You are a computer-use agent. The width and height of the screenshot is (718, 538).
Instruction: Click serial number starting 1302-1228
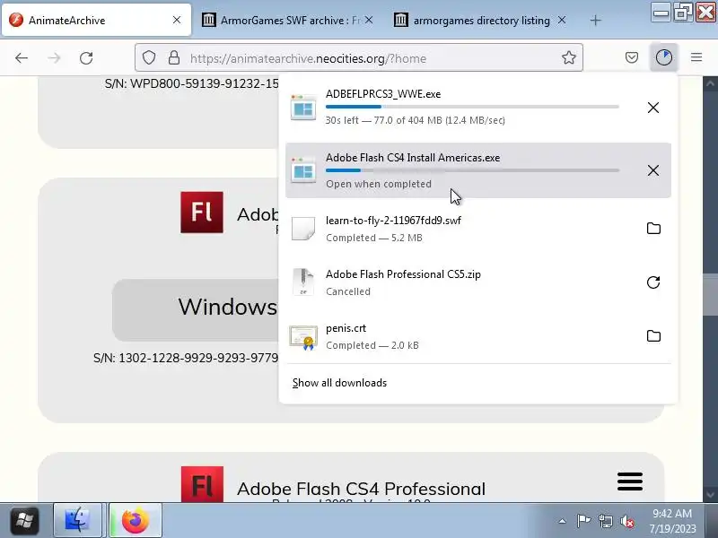[x=186, y=358]
